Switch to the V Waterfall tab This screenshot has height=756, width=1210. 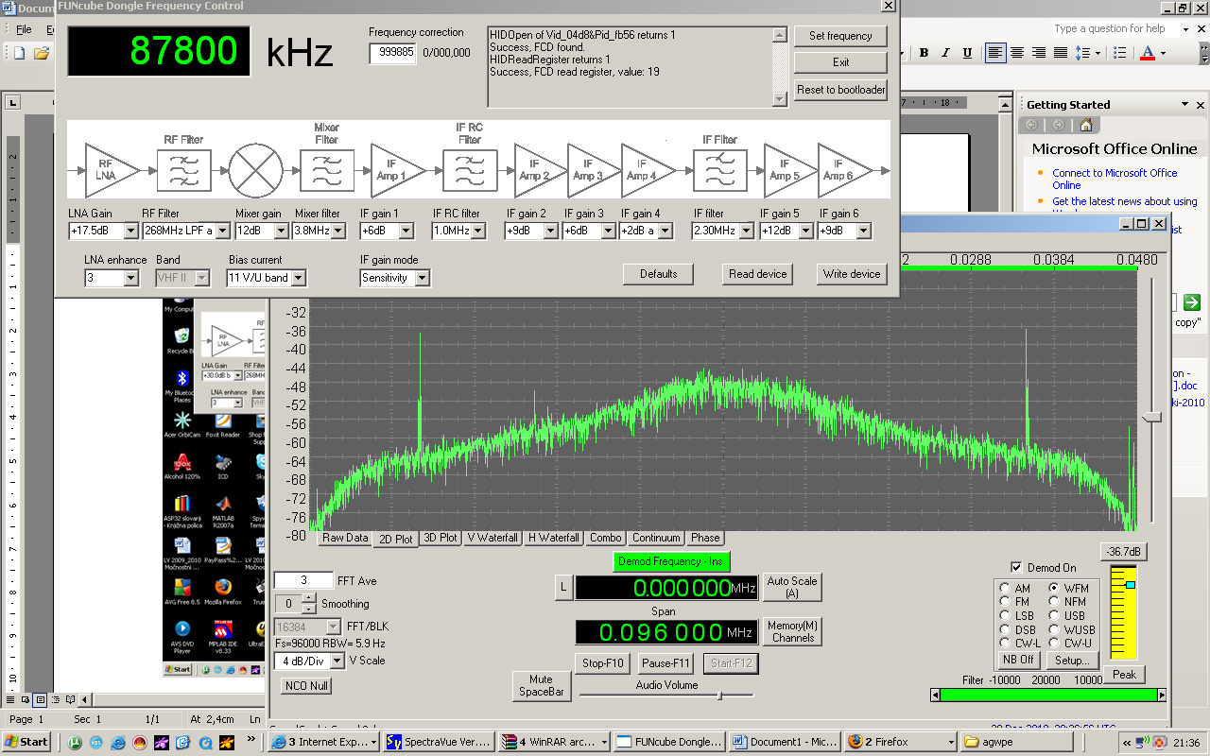tap(493, 538)
